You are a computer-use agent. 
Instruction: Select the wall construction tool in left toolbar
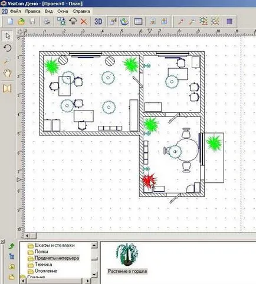point(8,88)
